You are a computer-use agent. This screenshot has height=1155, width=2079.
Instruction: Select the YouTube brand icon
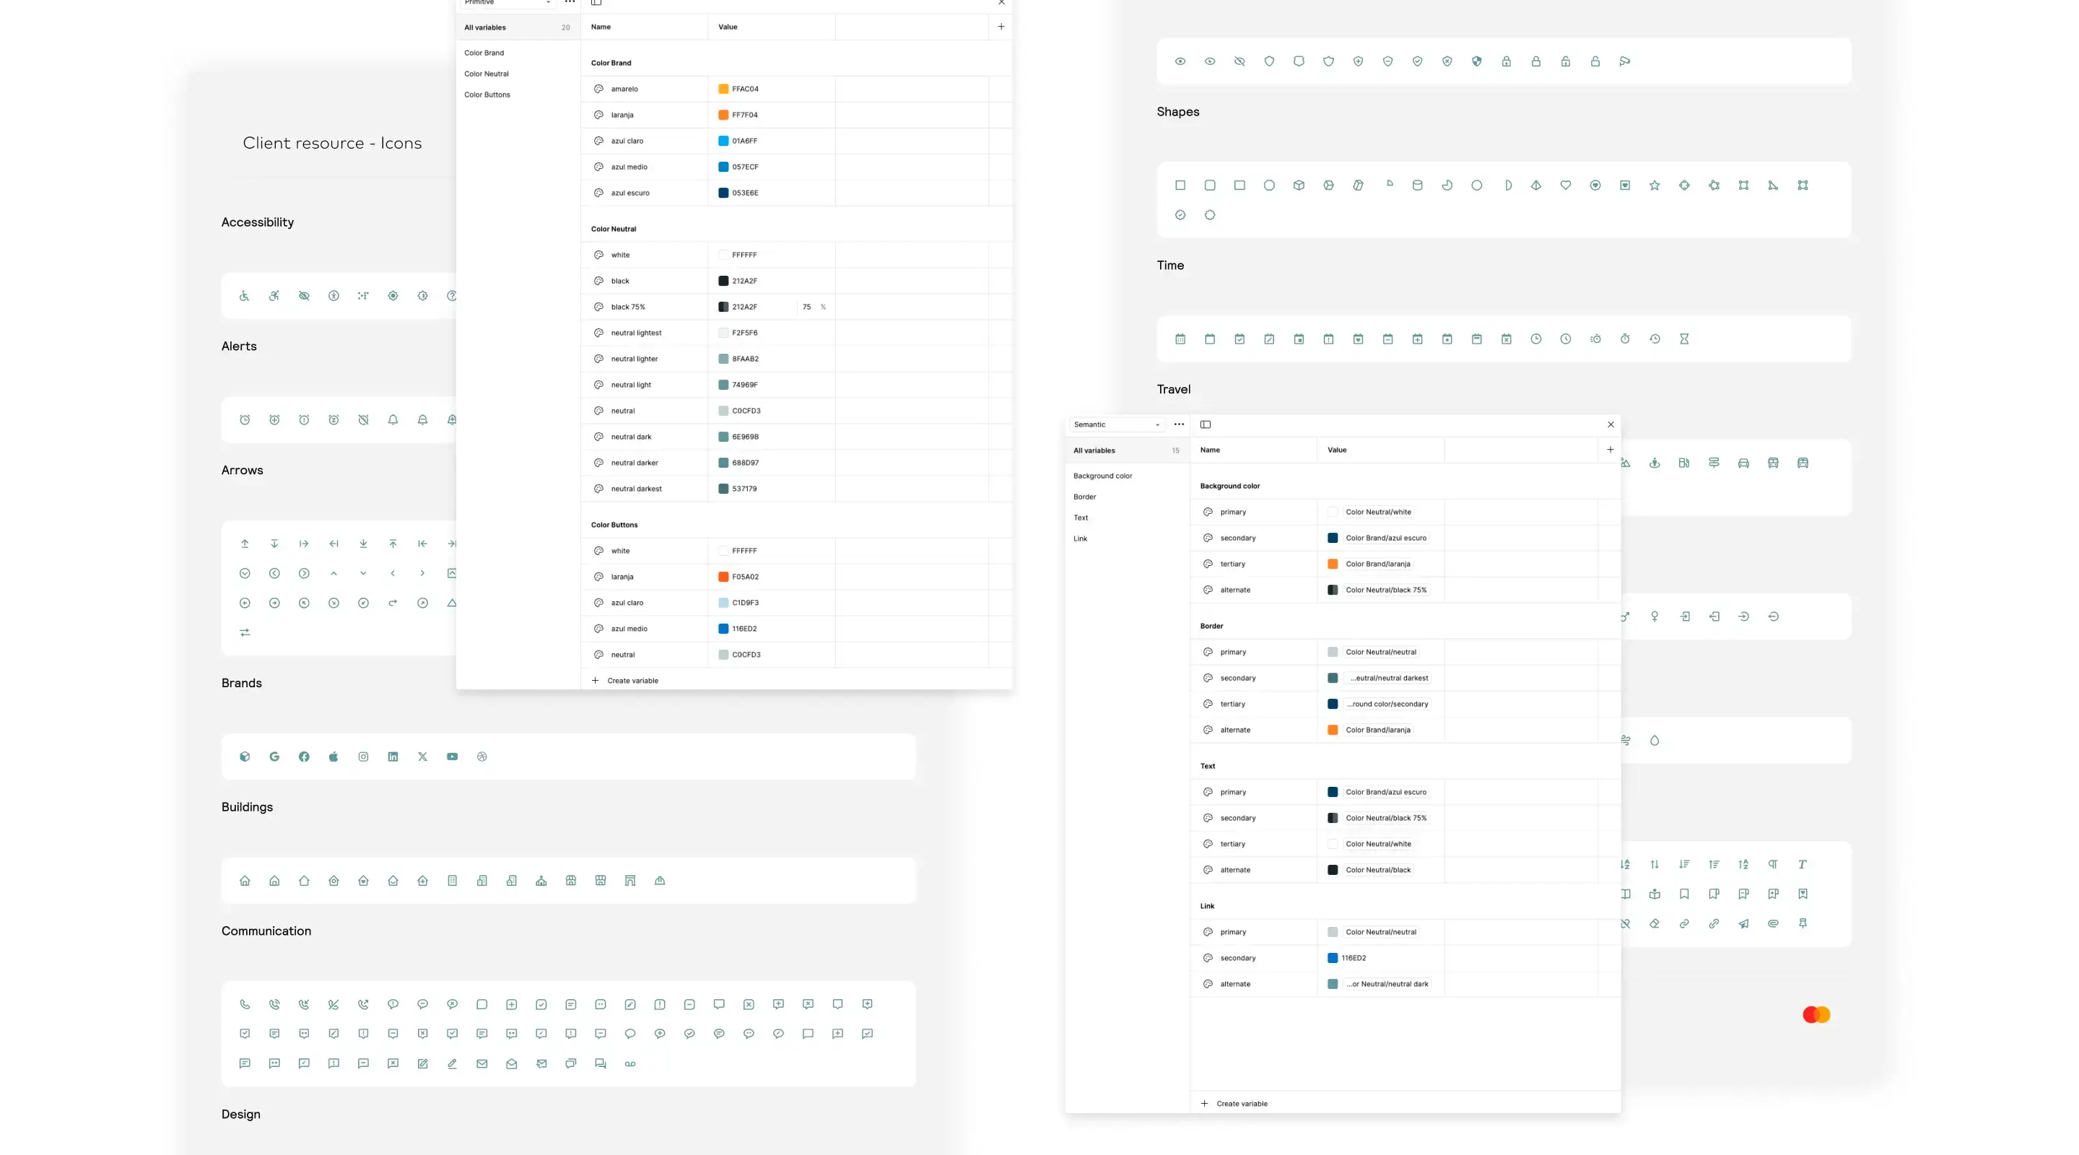452,757
